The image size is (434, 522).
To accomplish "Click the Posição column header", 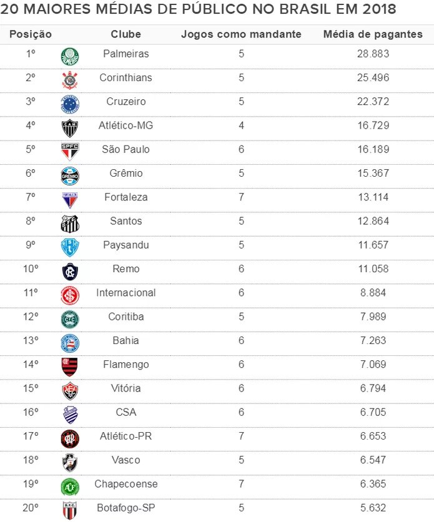I will (31, 34).
